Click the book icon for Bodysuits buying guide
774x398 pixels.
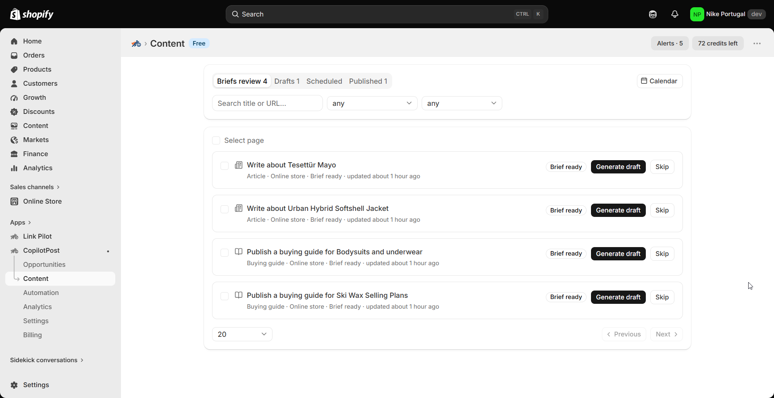pyautogui.click(x=239, y=252)
